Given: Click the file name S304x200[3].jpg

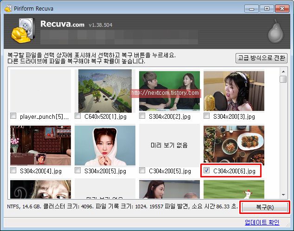Looking at the screenshot, I should tap(234, 116).
